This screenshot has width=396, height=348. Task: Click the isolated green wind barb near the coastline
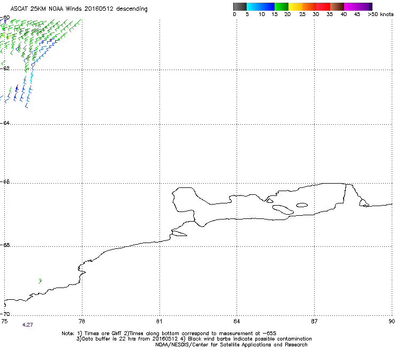(40, 281)
